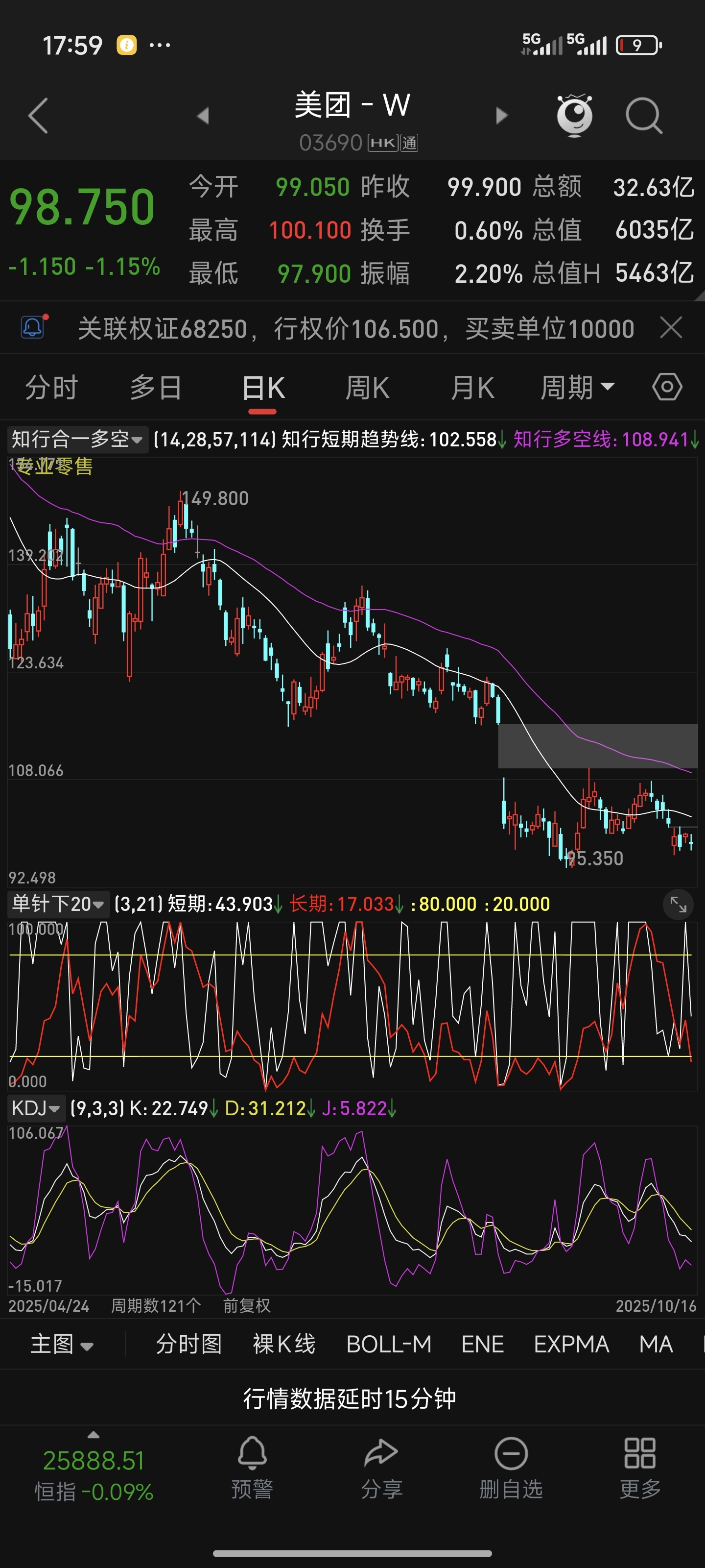
Task: Open the 主图 main chart dropdown
Action: click(x=62, y=1344)
